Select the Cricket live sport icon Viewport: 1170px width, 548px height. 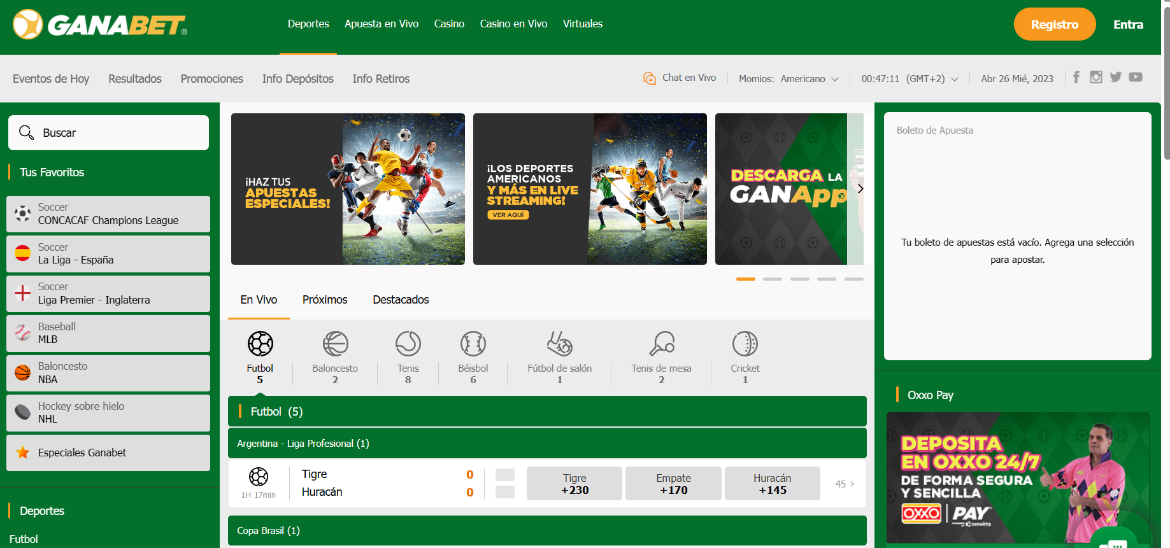tap(745, 344)
